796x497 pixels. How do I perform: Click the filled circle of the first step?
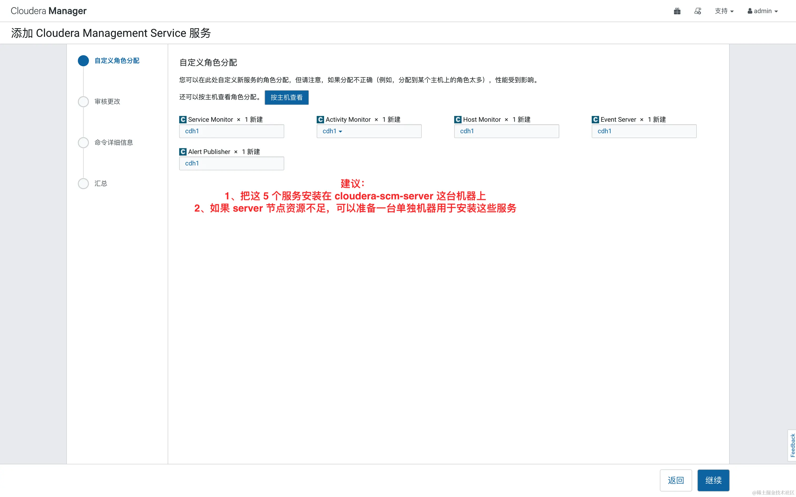click(83, 60)
